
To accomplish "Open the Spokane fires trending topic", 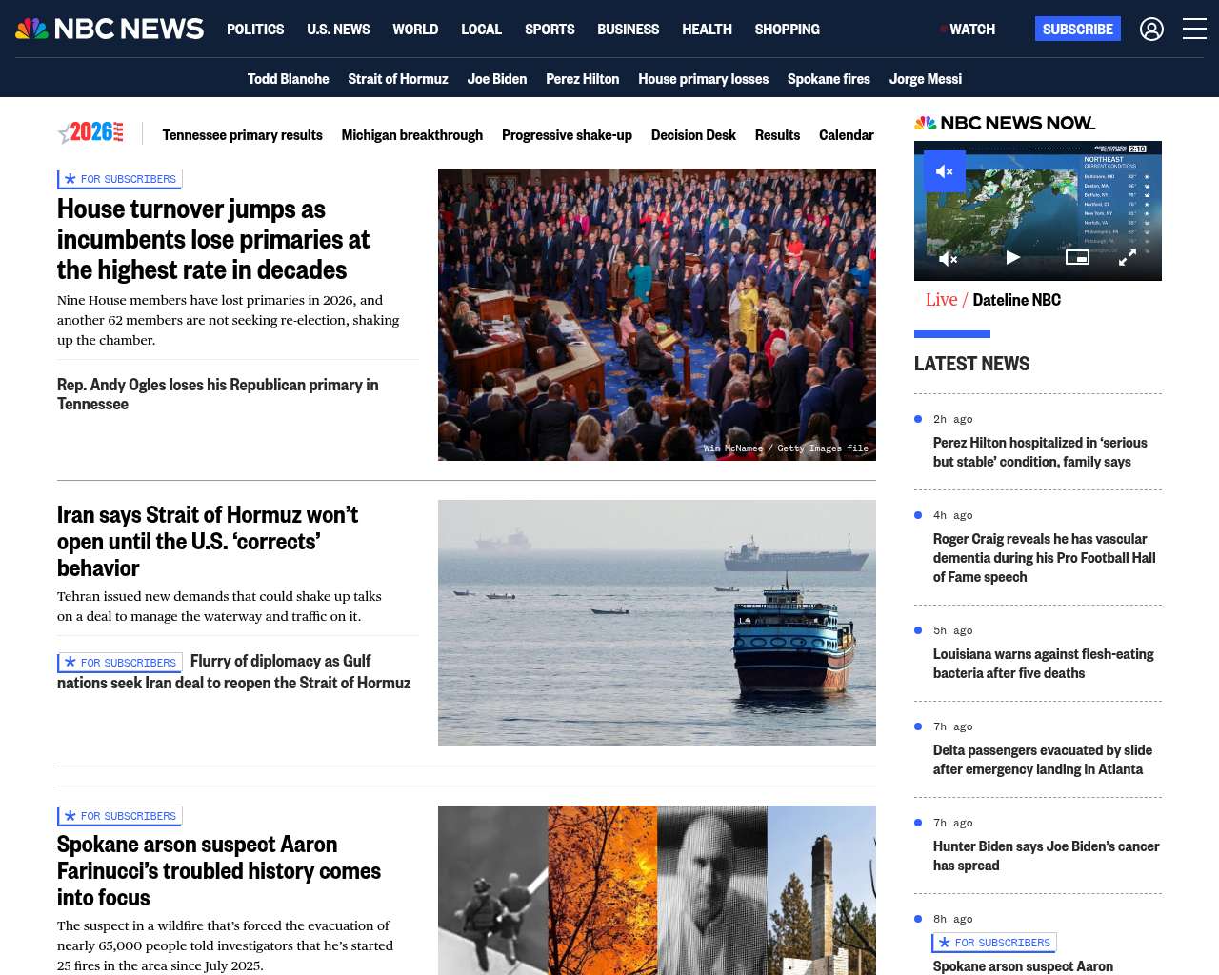I will coord(829,79).
